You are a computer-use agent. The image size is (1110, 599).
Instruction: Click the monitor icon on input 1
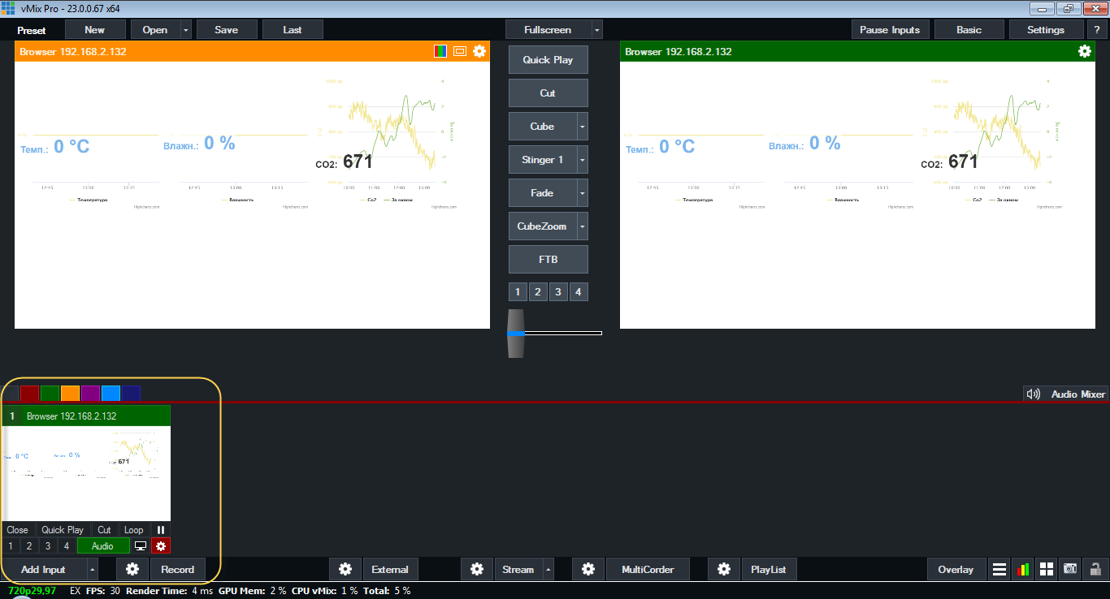pyautogui.click(x=141, y=546)
